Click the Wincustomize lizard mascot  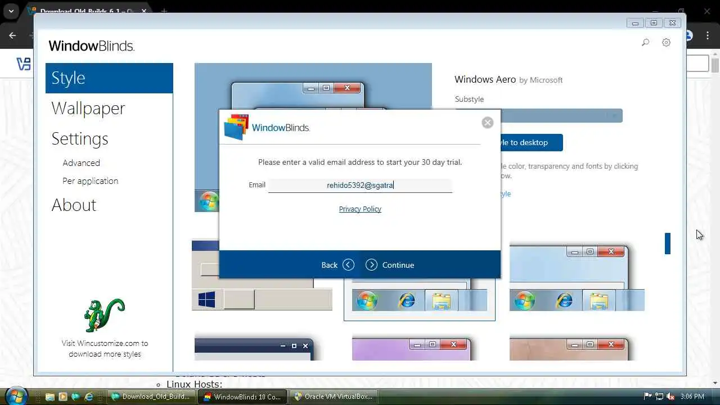[105, 315]
